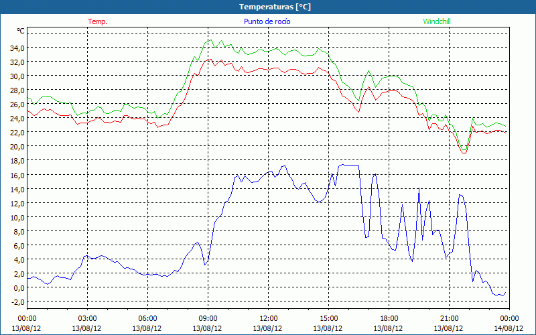Click the "26,0" y-axis value
Viewport: 536px width, 335px height.
click(17, 104)
